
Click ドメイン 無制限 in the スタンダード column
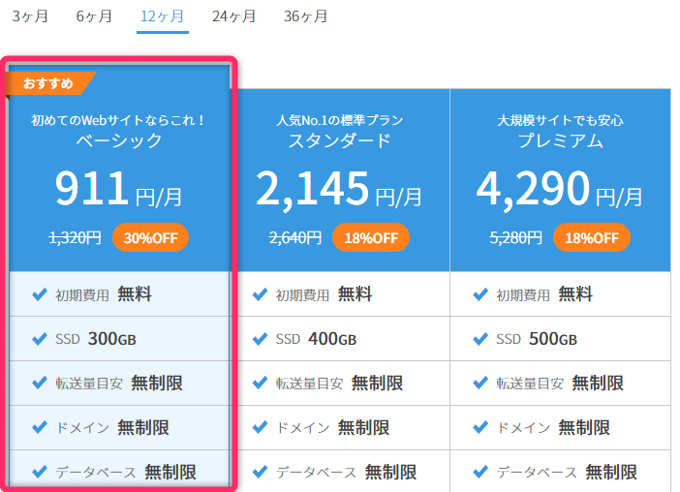[x=332, y=427]
